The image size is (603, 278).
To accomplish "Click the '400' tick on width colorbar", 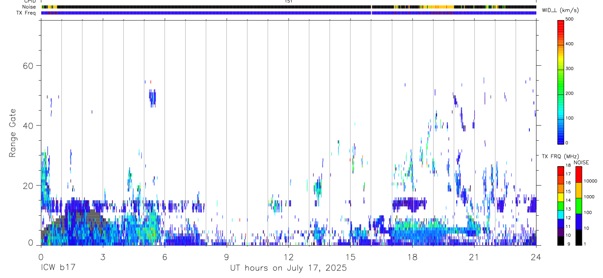I will 570,44.
